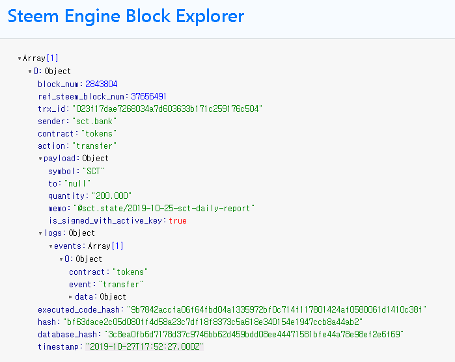Collapse the payload Object node
The height and width of the screenshot is (362, 455).
tap(40, 159)
